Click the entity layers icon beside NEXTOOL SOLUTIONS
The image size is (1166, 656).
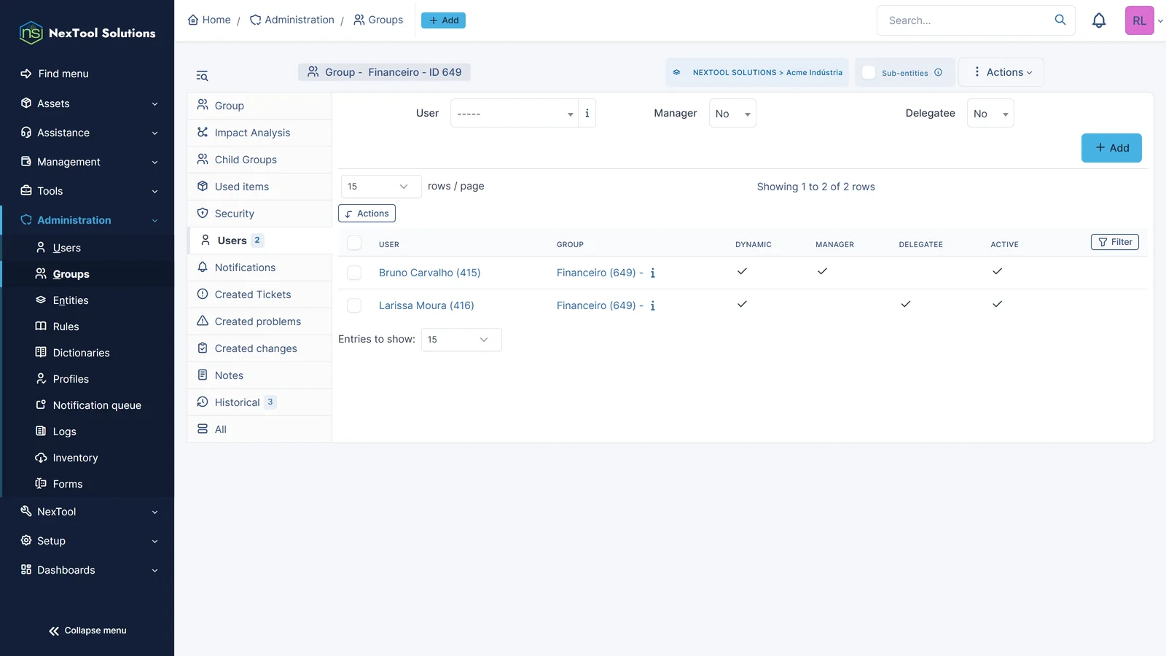[x=676, y=72]
